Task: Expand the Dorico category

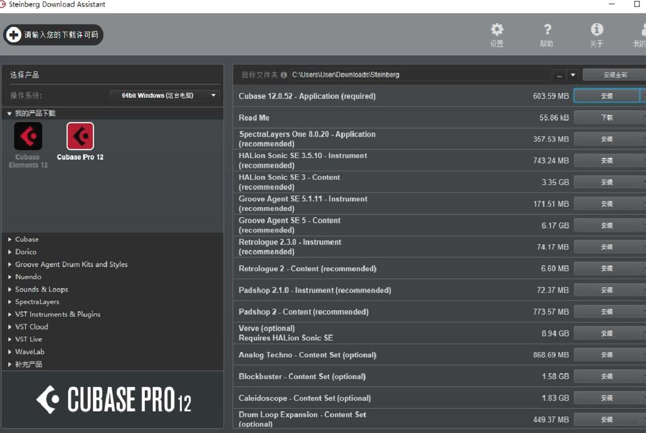Action: 10,252
